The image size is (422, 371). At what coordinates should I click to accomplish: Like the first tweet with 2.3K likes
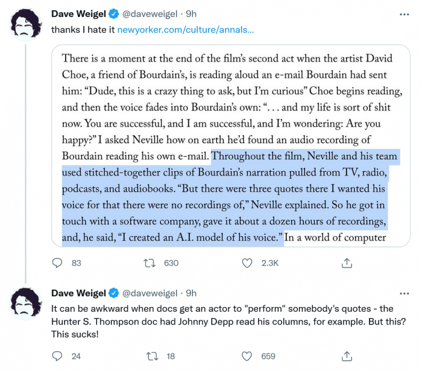click(247, 263)
